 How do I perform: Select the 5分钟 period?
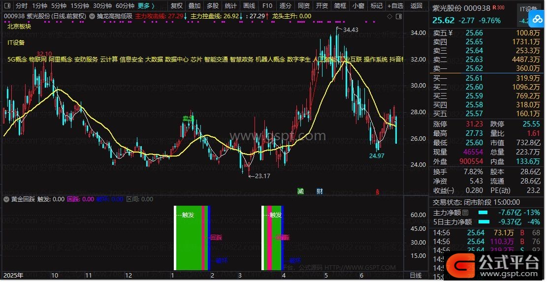[59, 5]
